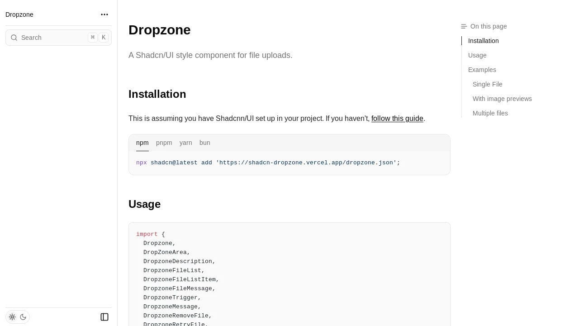Image resolution: width=579 pixels, height=326 pixels.
Task: Select the bun tab
Action: pos(205,143)
